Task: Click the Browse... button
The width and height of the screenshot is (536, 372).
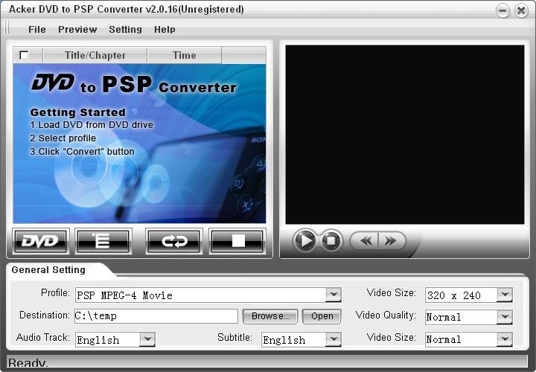Action: (x=270, y=316)
